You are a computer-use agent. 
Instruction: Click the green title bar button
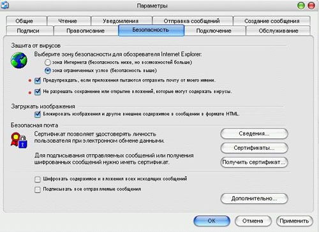pos(300,6)
